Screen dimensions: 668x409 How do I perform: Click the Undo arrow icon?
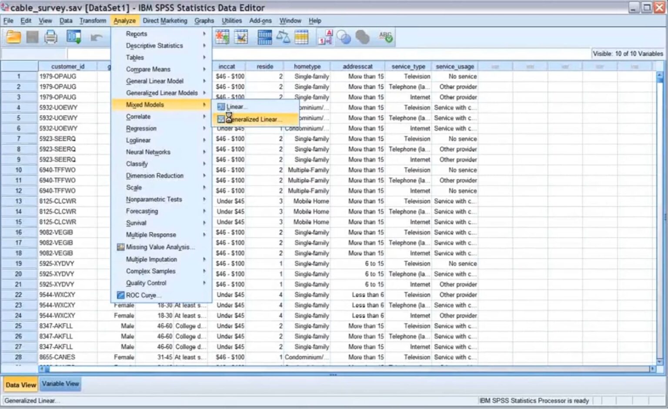click(x=96, y=38)
